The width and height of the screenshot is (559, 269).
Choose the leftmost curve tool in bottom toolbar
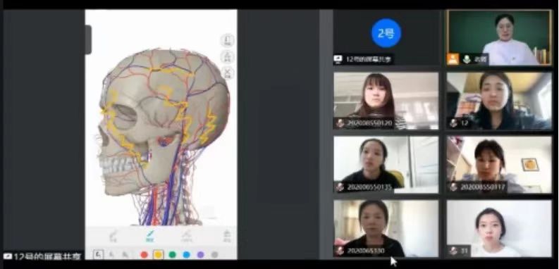tap(113, 236)
